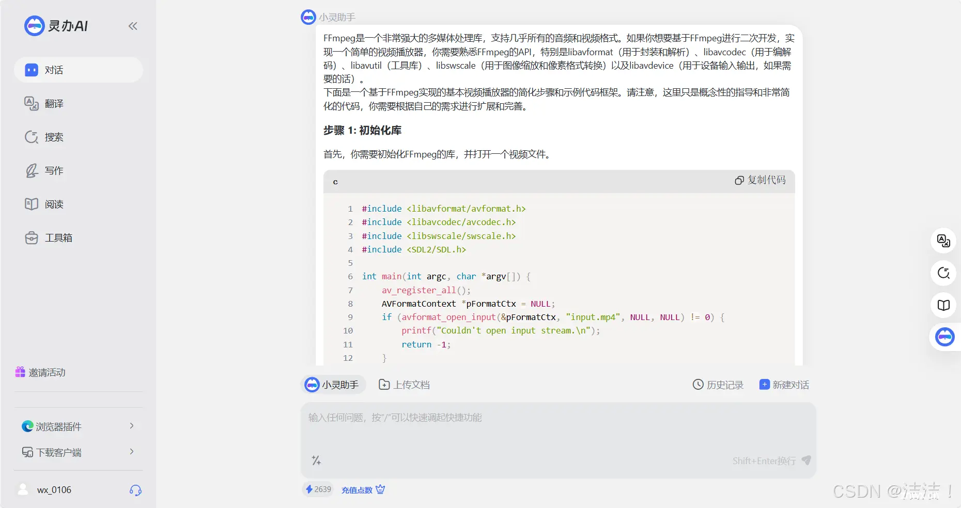Expand chevron next to 浏览器插件

click(132, 426)
